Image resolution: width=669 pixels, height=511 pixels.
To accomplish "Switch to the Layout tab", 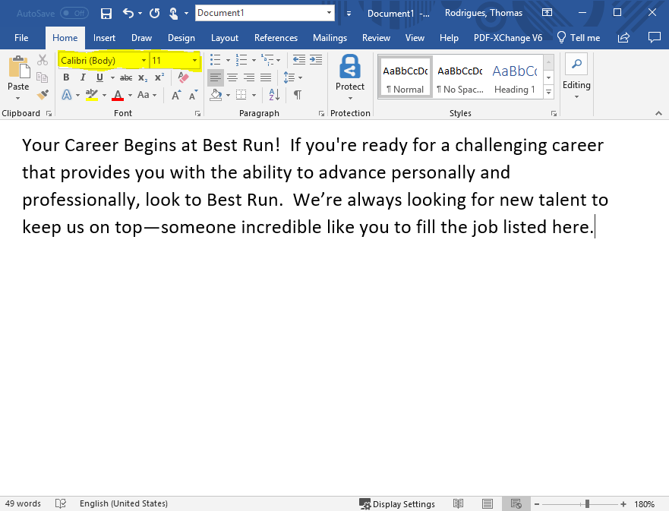I will (225, 38).
